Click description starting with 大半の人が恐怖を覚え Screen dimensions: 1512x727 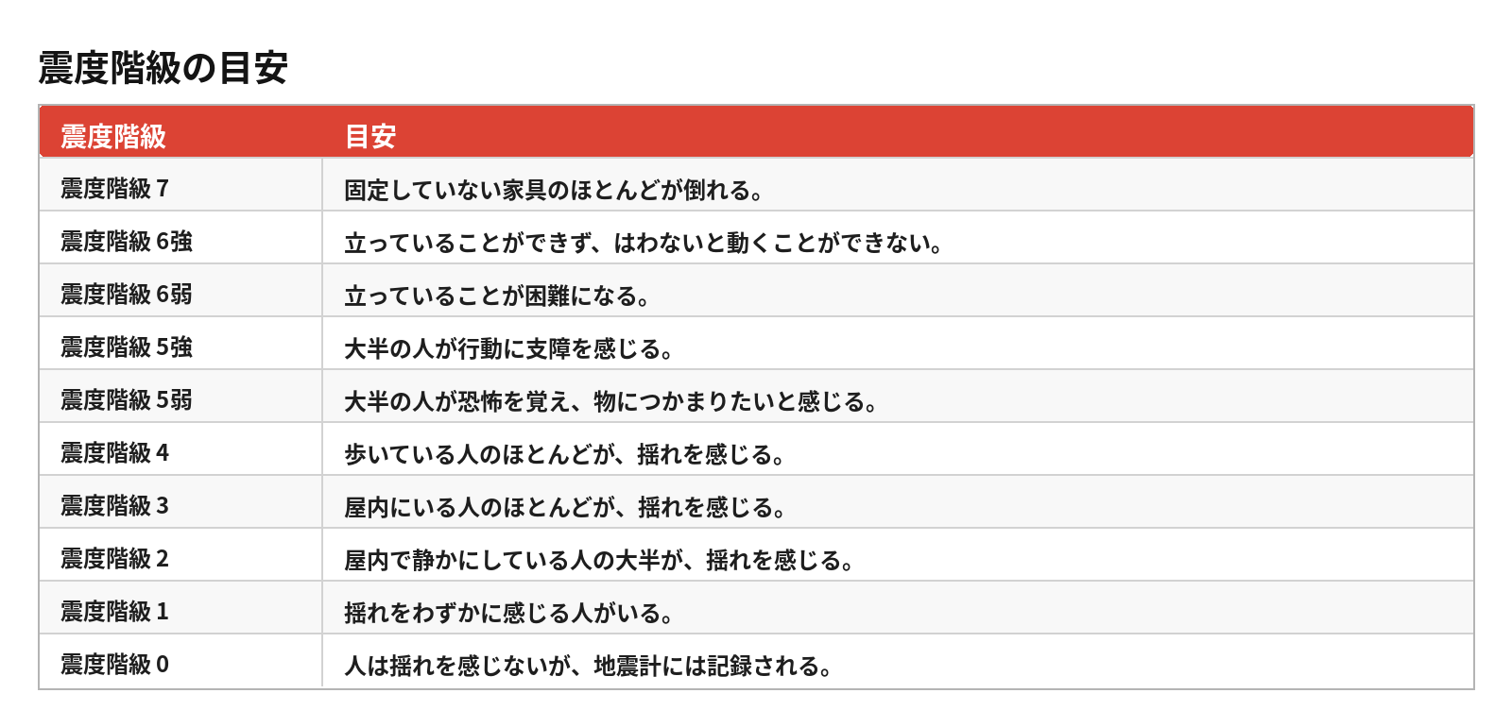pos(610,401)
